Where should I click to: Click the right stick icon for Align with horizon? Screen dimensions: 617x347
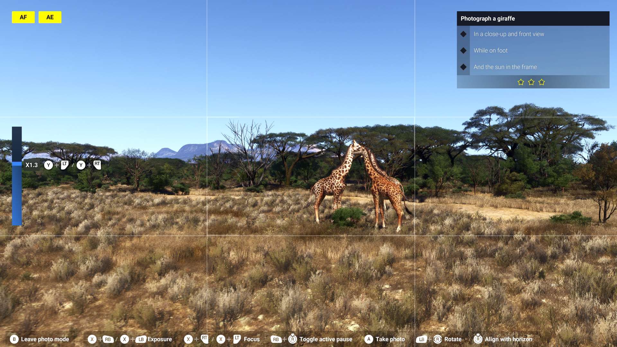478,339
